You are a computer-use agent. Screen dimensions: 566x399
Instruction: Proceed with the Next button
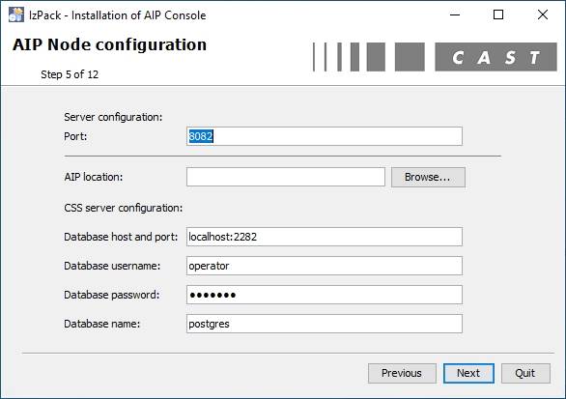click(468, 373)
